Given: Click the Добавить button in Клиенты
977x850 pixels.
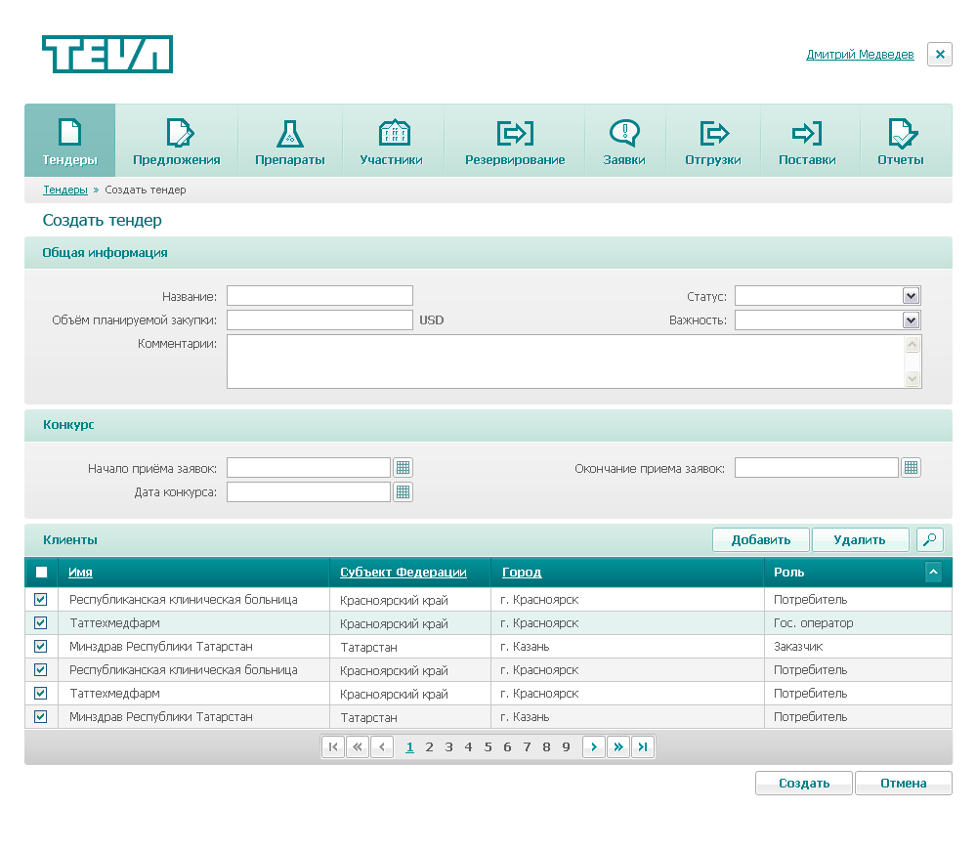Looking at the screenshot, I should pos(760,539).
